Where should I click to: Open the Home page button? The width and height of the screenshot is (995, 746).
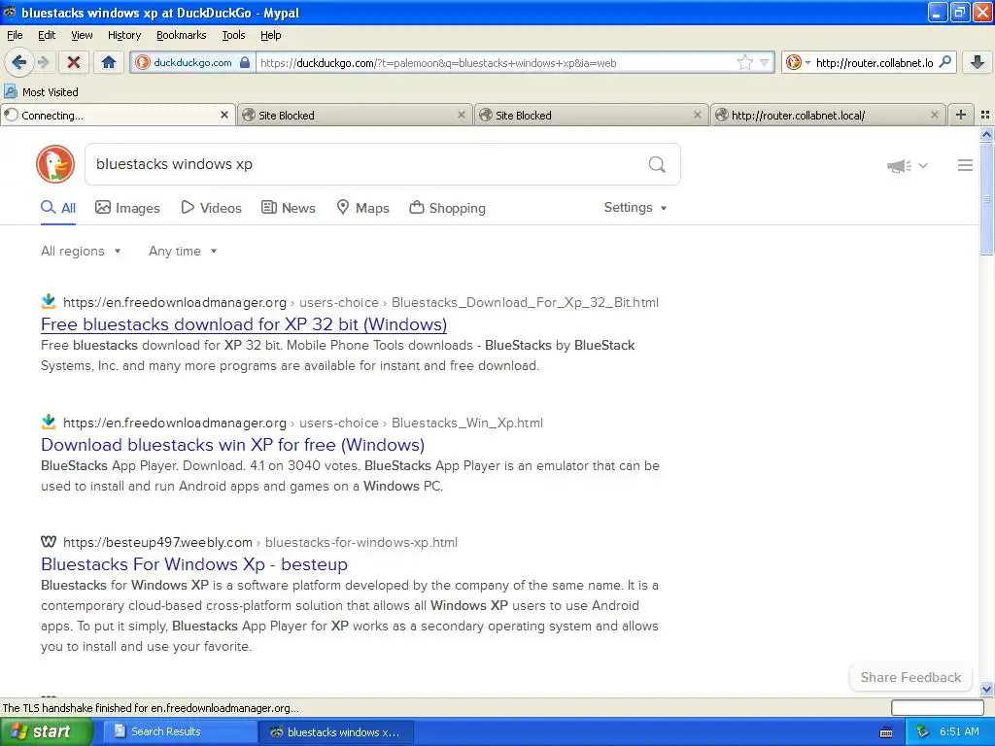click(109, 62)
